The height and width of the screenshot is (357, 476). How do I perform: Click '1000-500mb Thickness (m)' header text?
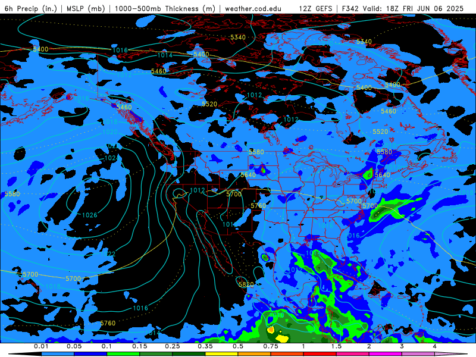point(165,8)
